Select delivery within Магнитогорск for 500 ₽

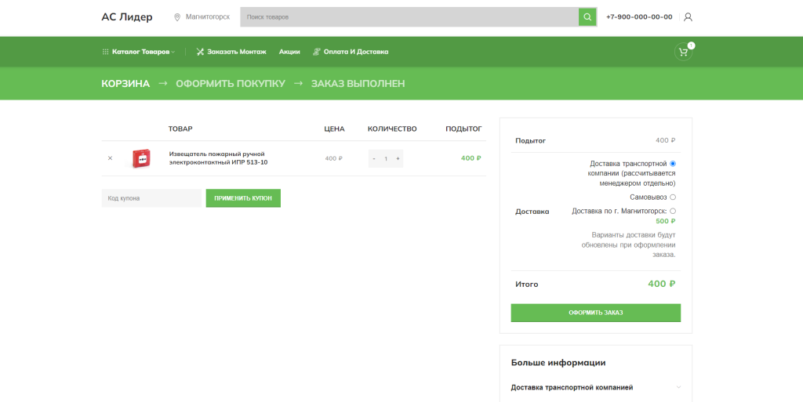coord(673,211)
